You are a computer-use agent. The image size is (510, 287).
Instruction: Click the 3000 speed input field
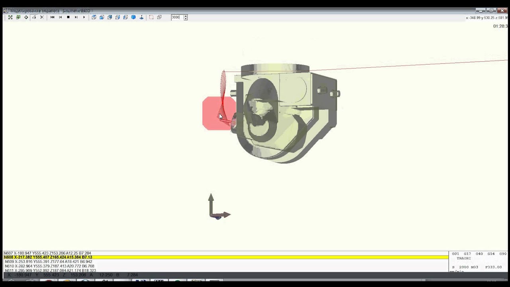(x=177, y=17)
